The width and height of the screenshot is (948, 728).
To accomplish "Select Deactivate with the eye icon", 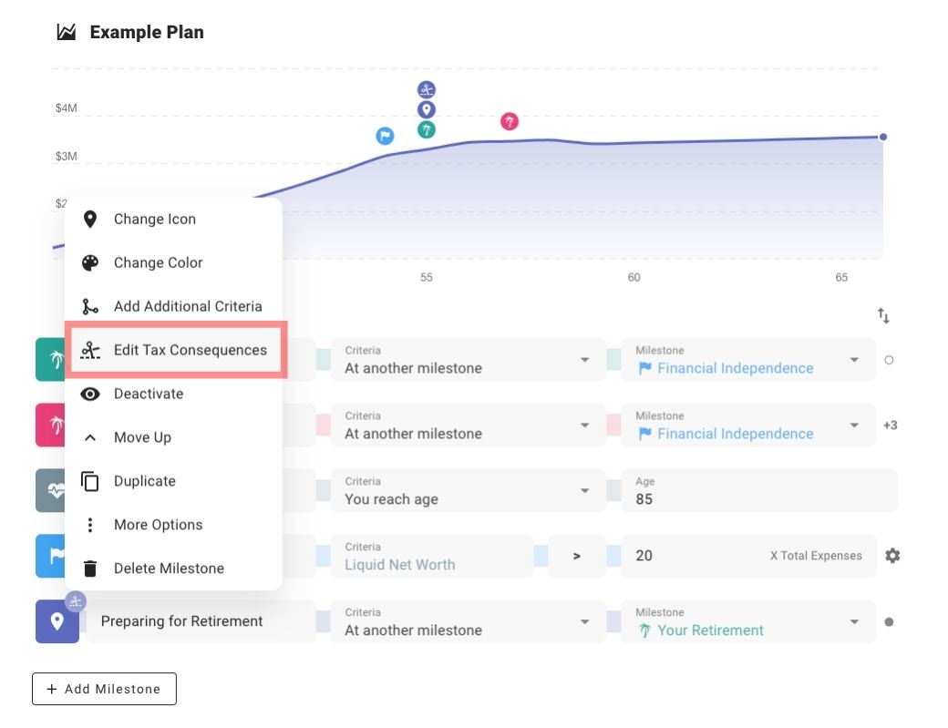I will coord(149,394).
